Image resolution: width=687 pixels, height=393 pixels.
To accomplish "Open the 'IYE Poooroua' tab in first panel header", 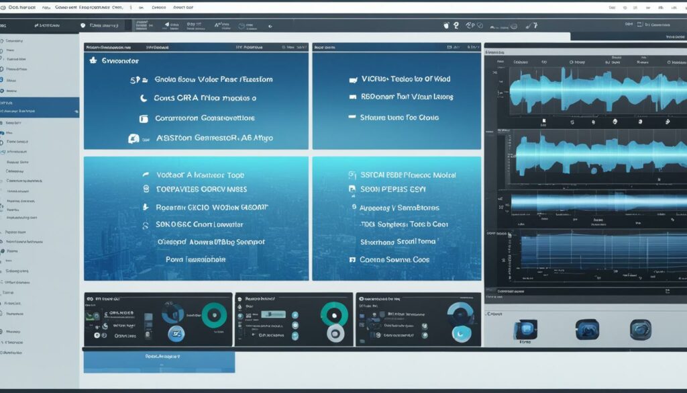I will 248,47.
